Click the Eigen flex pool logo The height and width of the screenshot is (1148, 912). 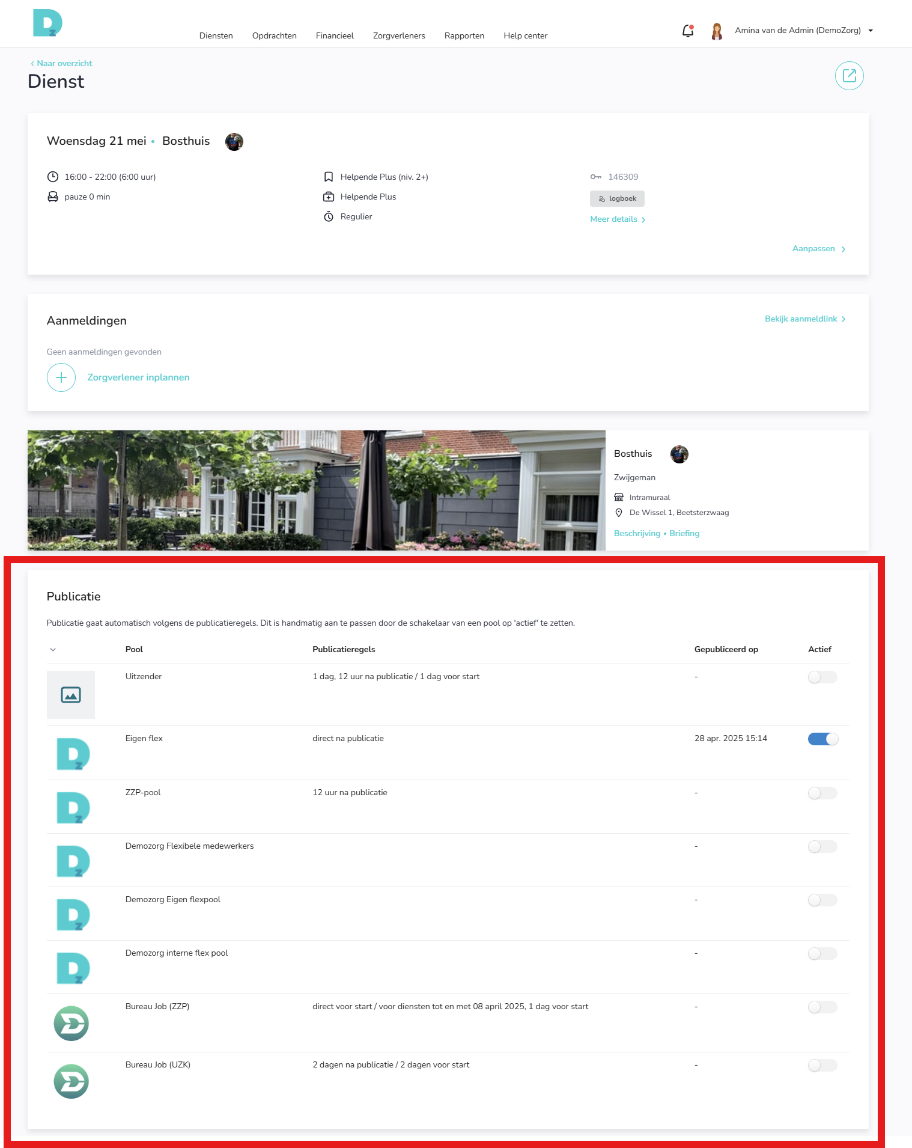point(73,754)
